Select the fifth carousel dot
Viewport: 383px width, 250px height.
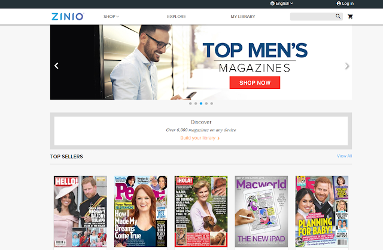[211, 103]
